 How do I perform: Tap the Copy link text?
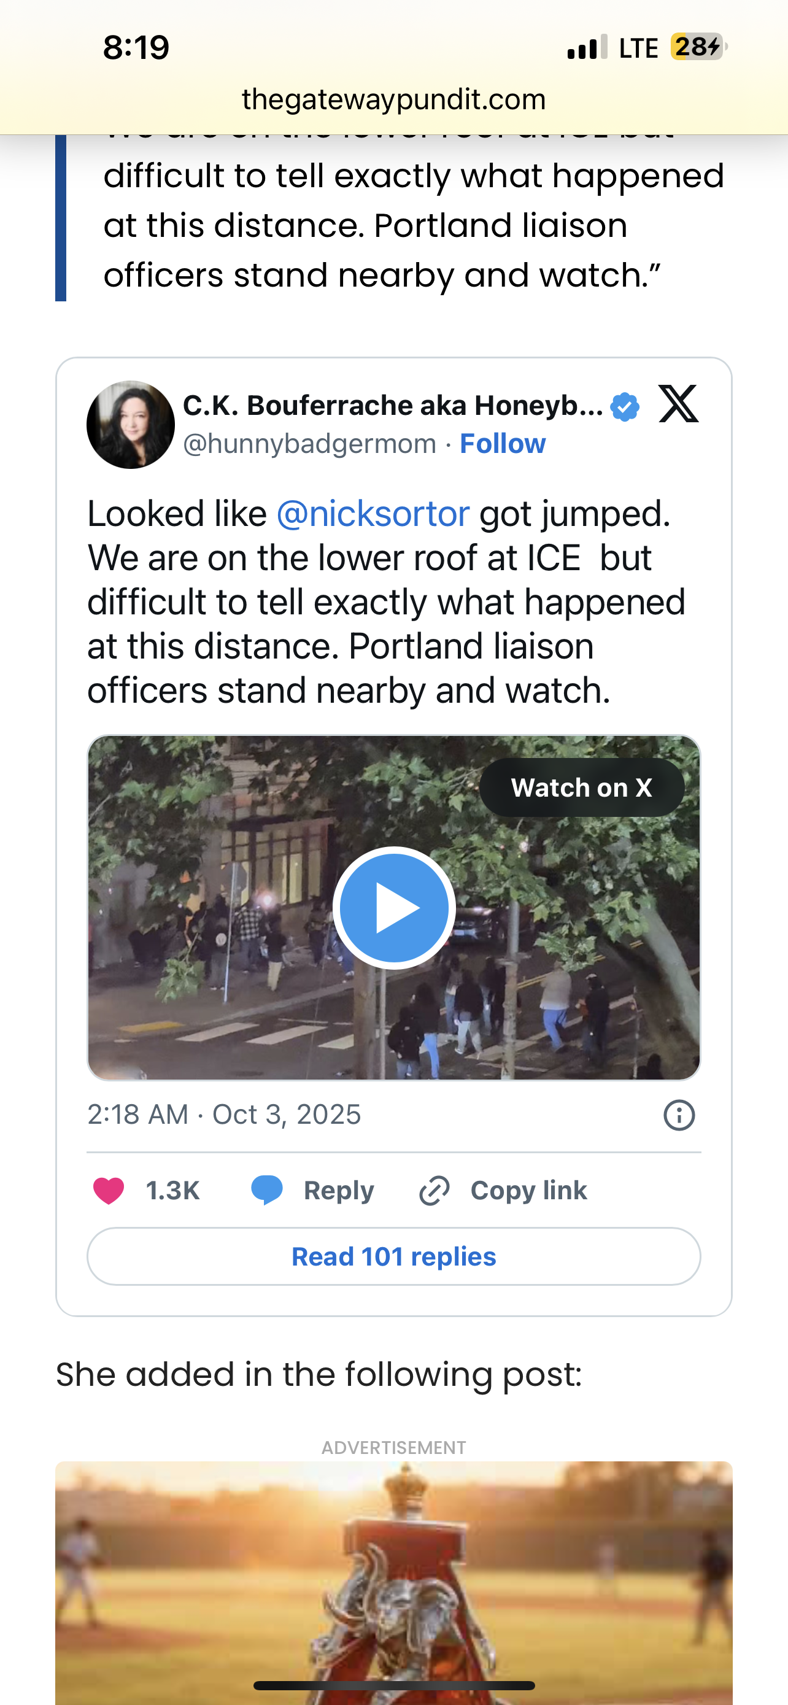point(528,1191)
